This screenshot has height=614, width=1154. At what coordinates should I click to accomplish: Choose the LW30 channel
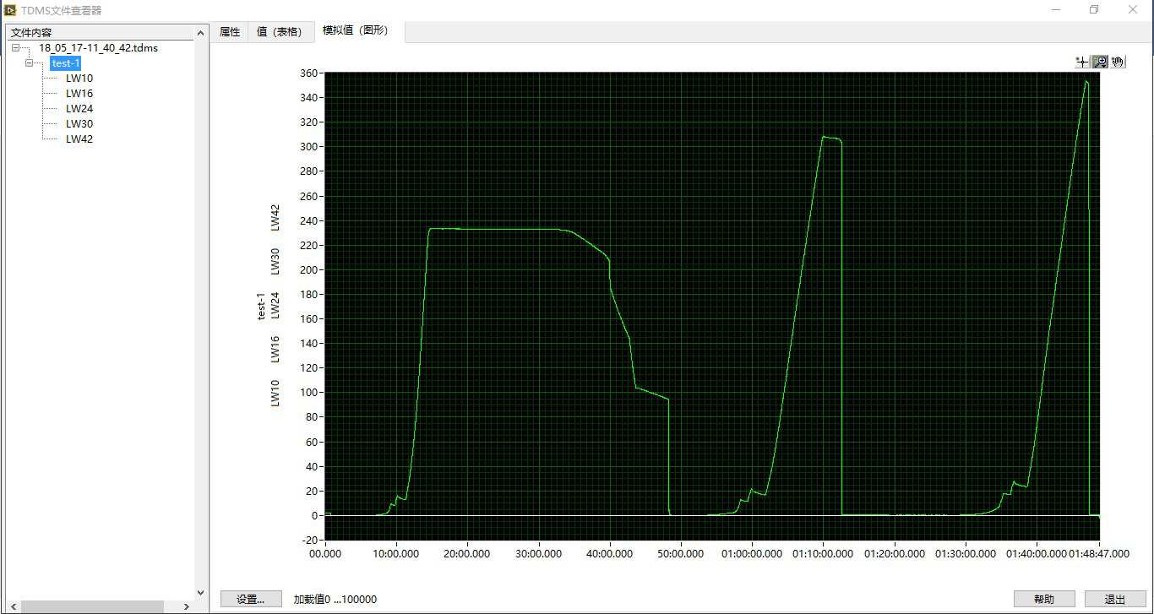point(79,124)
